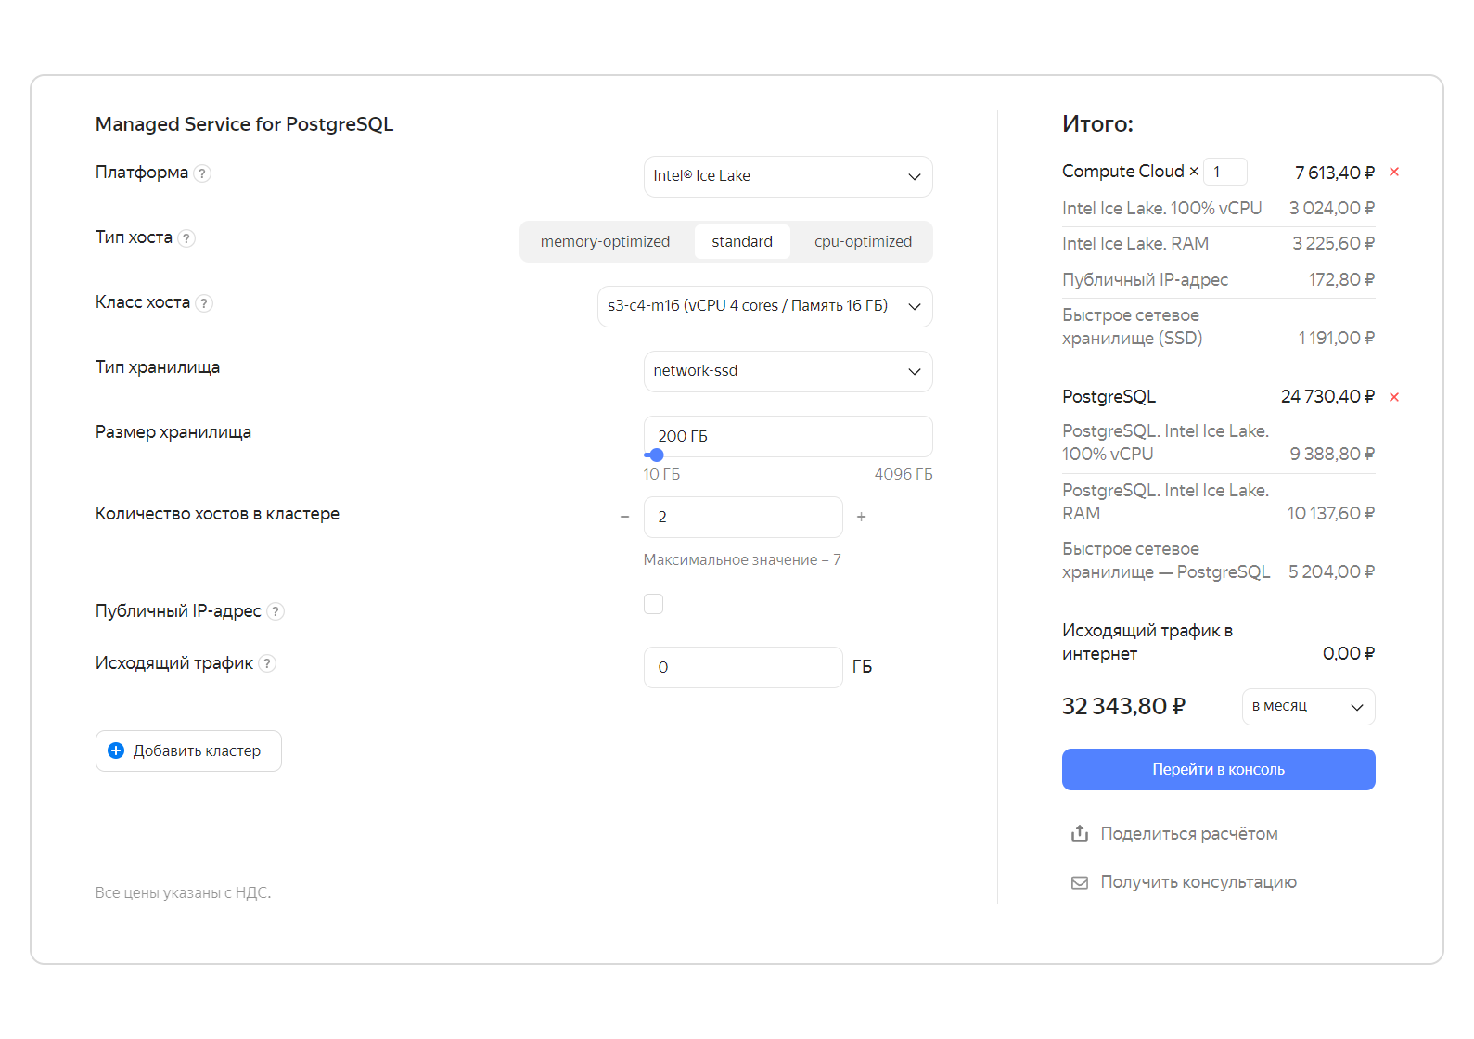Click the Compute Cloud price 7 613,40 ₽
The height and width of the screenshot is (1039, 1474).
(1335, 173)
